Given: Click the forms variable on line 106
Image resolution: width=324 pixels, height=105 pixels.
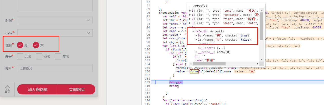Looking at the screenshot, I should 194,71.
